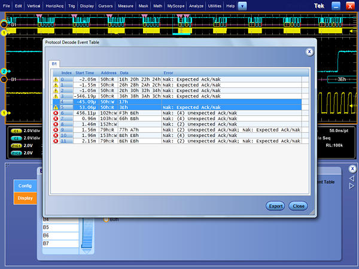The image size is (359, 269).
Task: Click the B1 bus marker on left edge
Action: tap(5, 79)
